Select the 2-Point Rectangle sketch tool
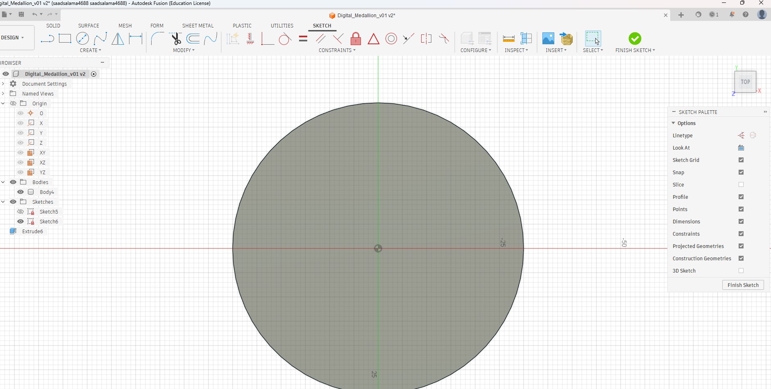The image size is (771, 389). [65, 39]
